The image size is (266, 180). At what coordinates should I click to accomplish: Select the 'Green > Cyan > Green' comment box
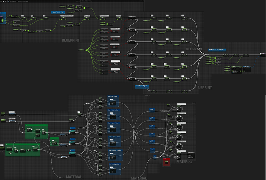pyautogui.click(x=114, y=141)
